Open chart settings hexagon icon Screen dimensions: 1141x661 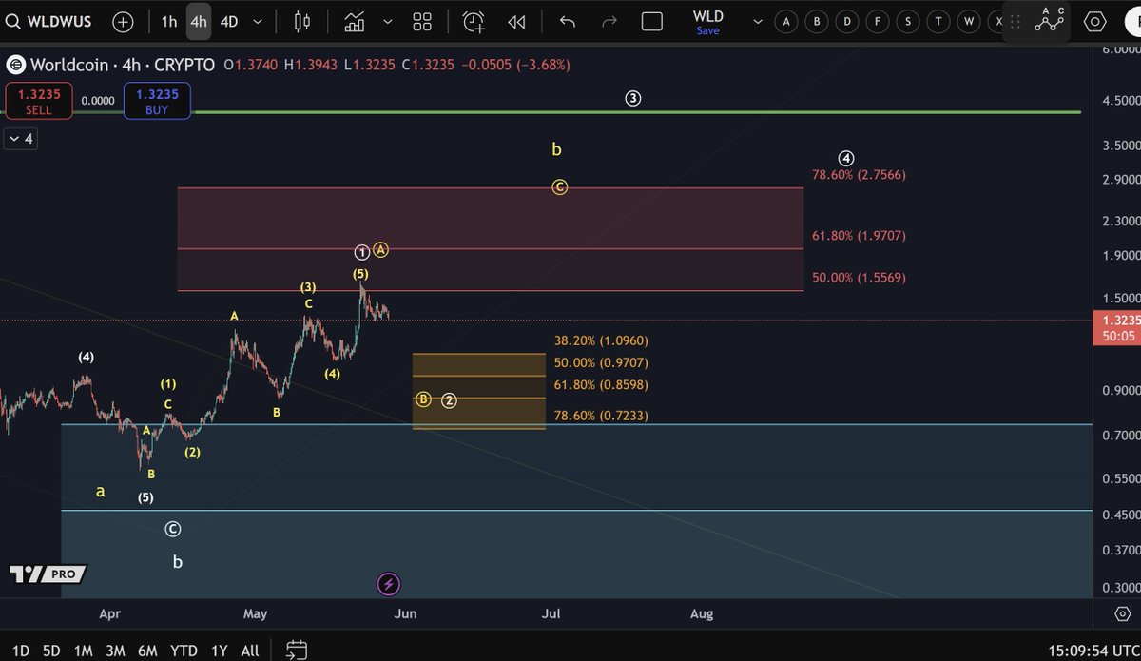point(1094,21)
